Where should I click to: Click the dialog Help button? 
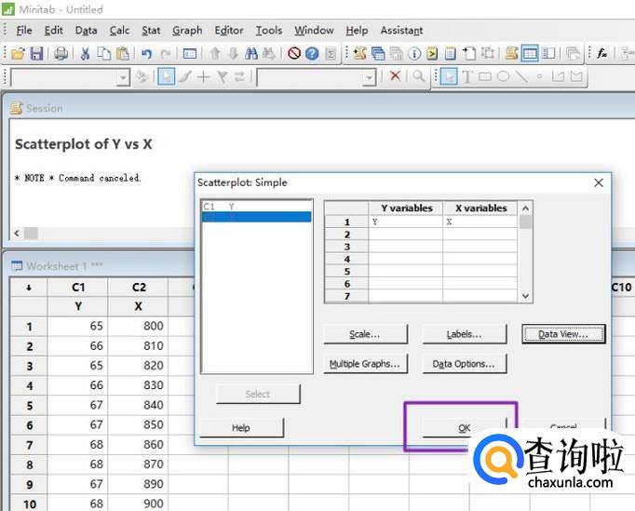pos(241,428)
